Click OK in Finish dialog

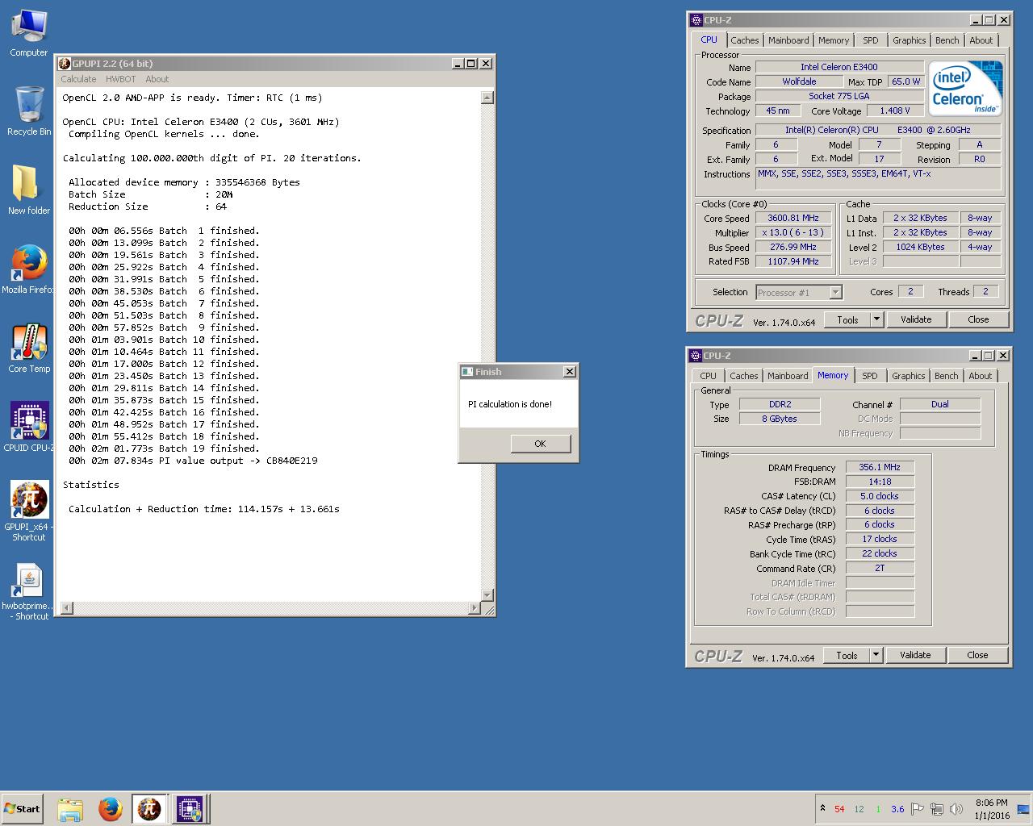540,444
